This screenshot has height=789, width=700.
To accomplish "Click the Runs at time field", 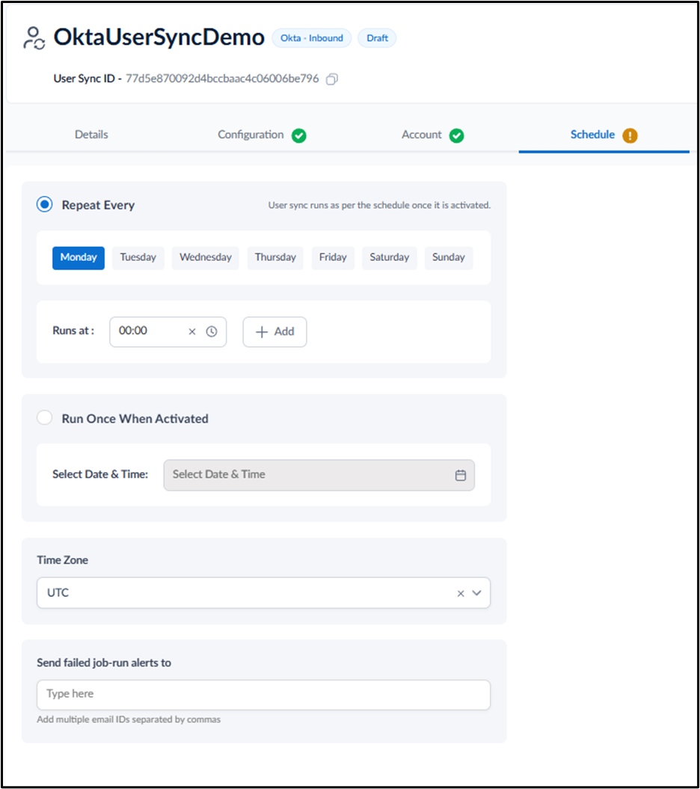I will (168, 332).
